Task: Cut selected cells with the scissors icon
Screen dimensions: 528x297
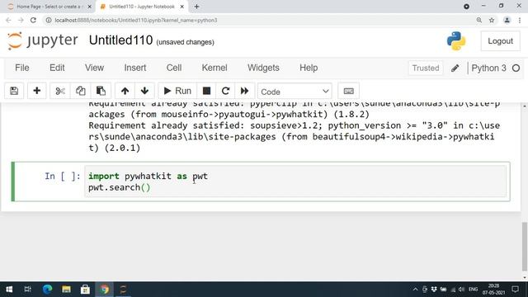Action: tap(60, 91)
